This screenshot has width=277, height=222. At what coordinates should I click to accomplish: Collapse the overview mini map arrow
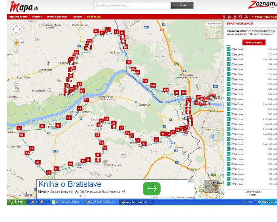click(x=222, y=197)
